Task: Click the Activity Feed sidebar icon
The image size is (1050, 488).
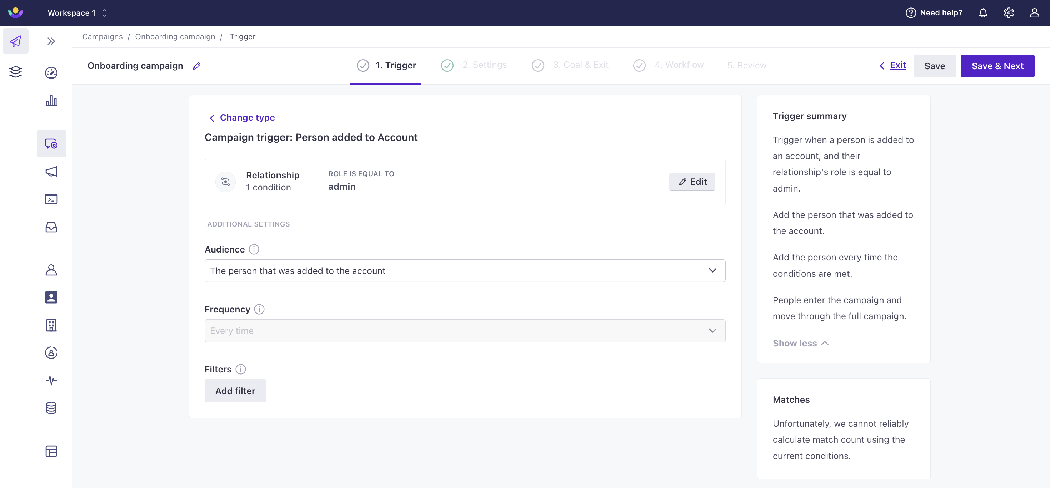Action: coord(51,380)
